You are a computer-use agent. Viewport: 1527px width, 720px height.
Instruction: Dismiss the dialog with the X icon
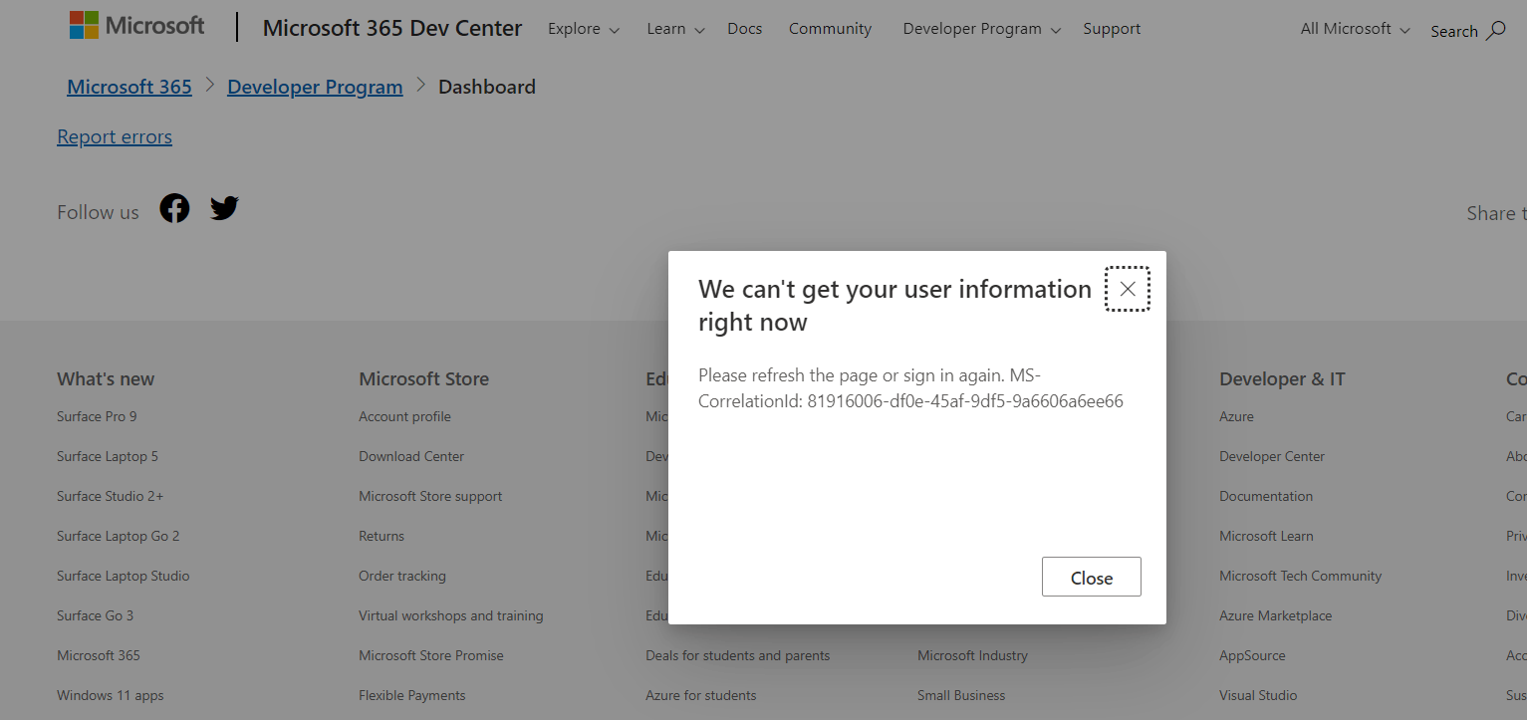click(x=1128, y=289)
